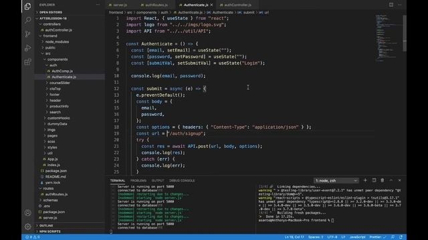Viewport: 428px width, 240px height.
Task: Change line ending via LF status item
Action: (x=343, y=237)
